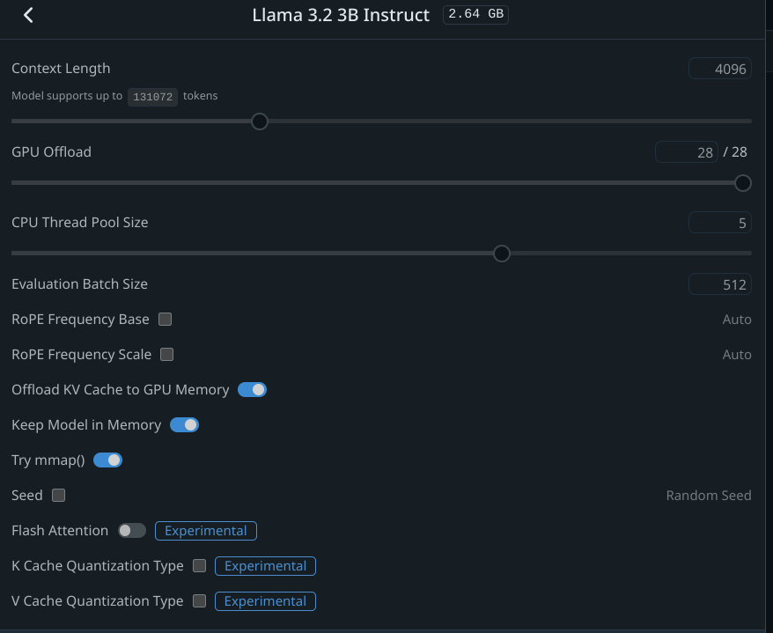Go back using the left chevron arrow
773x633 pixels.
[28, 15]
